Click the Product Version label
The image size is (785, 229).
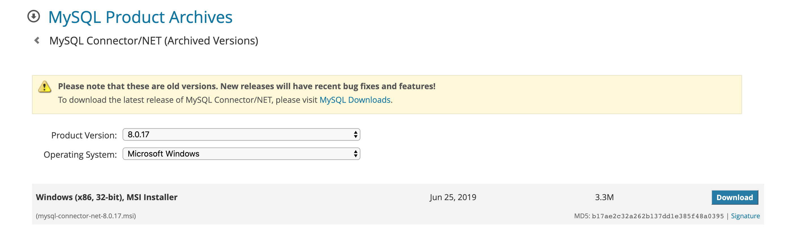coord(84,136)
